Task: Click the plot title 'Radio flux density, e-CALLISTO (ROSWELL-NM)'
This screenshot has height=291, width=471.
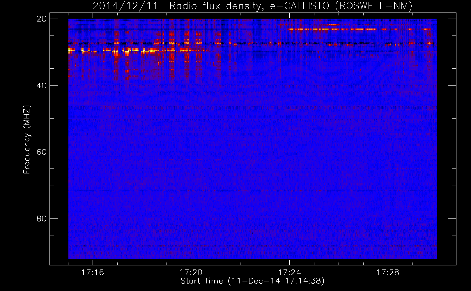Action: [x=291, y=6]
